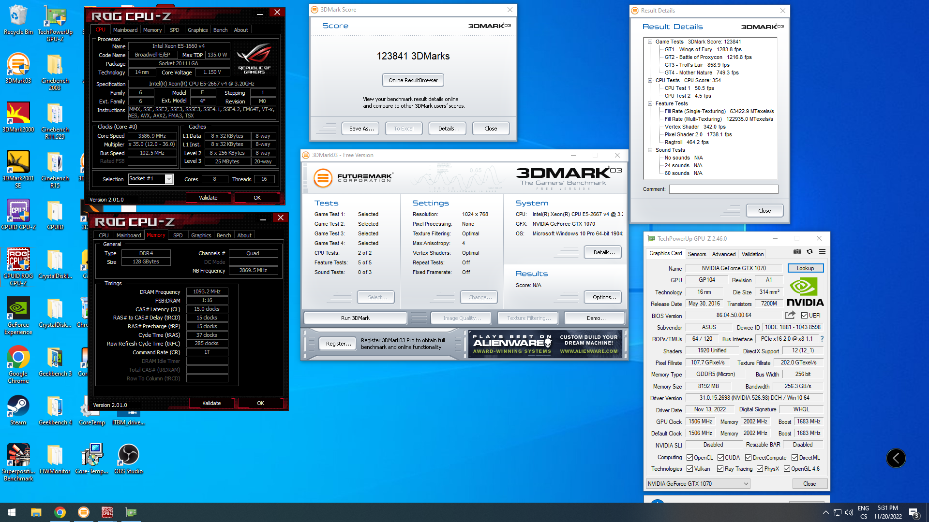Open the 3DMark03 desktop shortcut

pos(18,68)
